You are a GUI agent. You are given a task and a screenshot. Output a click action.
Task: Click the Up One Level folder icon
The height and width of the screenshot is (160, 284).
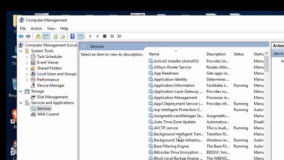click(38, 36)
